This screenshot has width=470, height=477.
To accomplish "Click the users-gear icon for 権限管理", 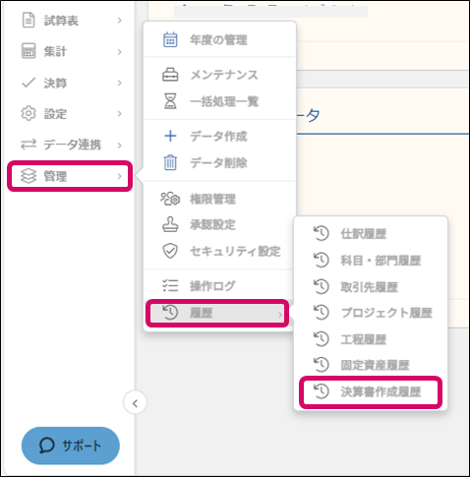I will coord(170,199).
